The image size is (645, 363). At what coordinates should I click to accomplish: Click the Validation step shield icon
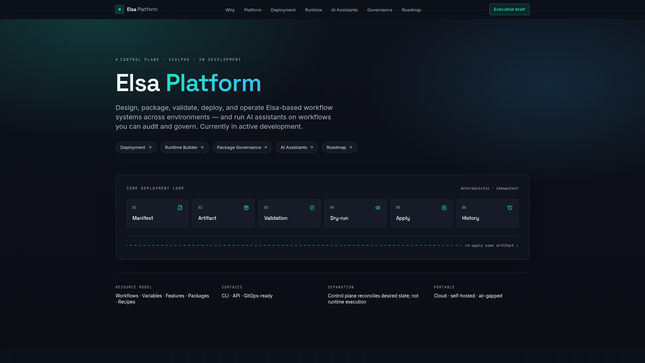tap(312, 208)
